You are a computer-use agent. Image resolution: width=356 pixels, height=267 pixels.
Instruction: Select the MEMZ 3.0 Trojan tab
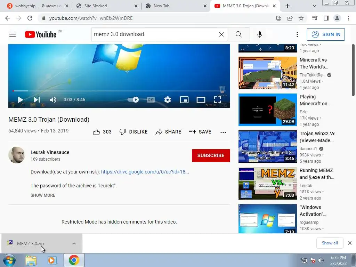(245, 6)
